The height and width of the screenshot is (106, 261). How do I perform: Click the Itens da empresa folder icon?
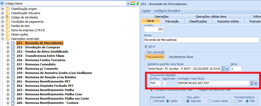click(8, 30)
